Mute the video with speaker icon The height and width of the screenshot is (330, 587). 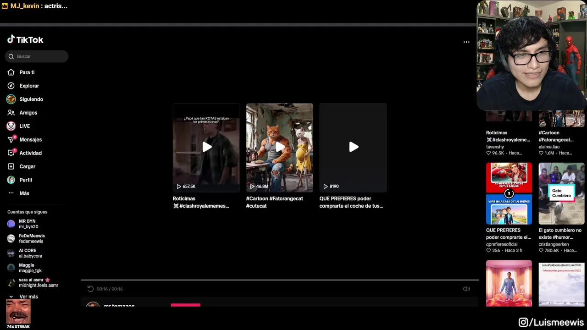tap(466, 289)
